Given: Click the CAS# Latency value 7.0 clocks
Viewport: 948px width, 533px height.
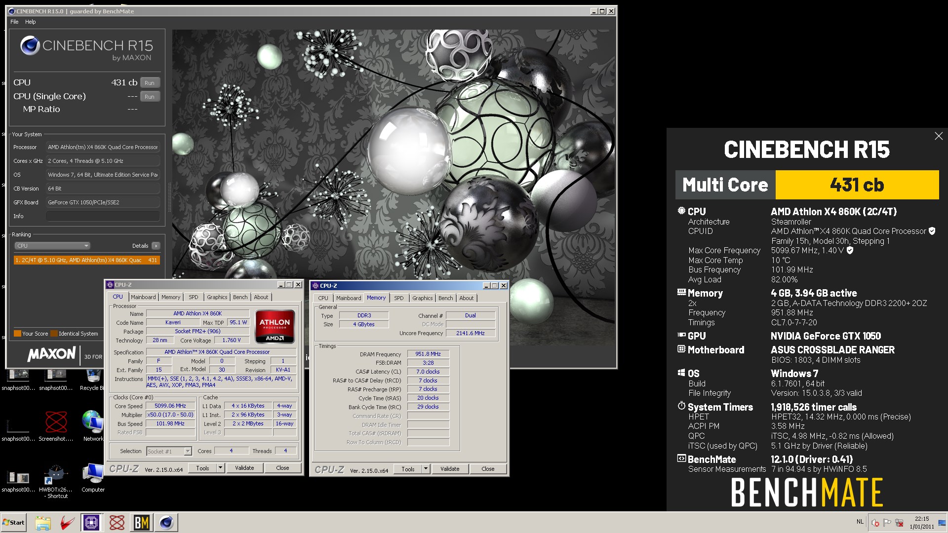Looking at the screenshot, I should pos(428,372).
